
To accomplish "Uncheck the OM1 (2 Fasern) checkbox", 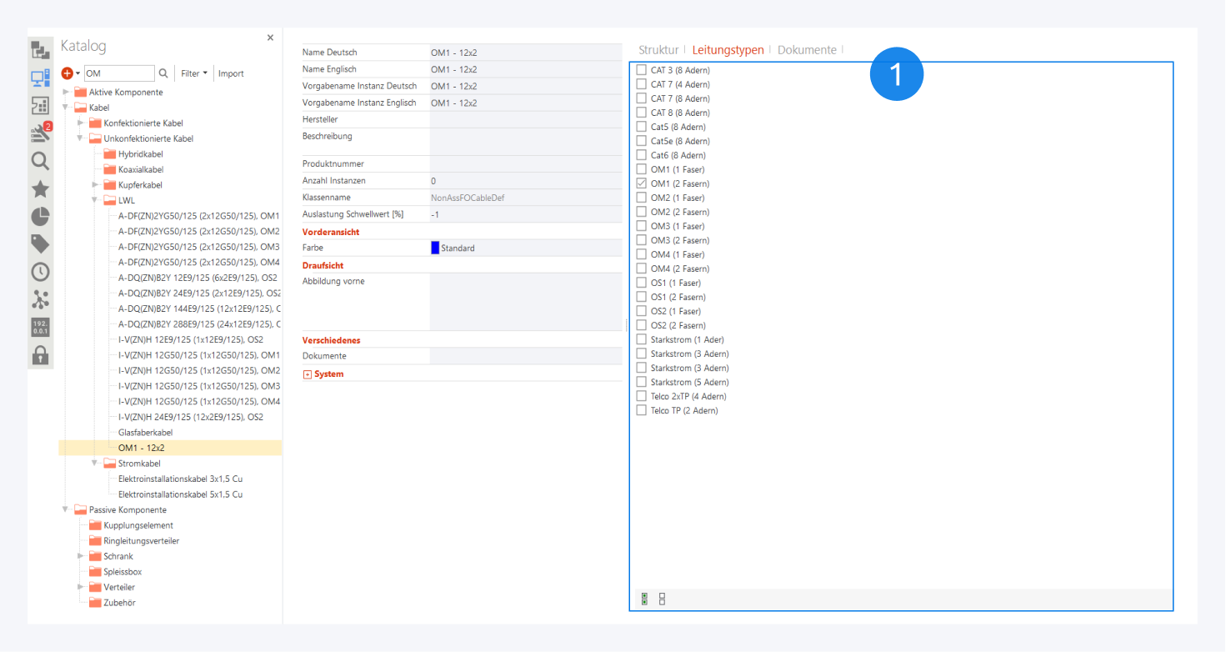I will pyautogui.click(x=641, y=183).
